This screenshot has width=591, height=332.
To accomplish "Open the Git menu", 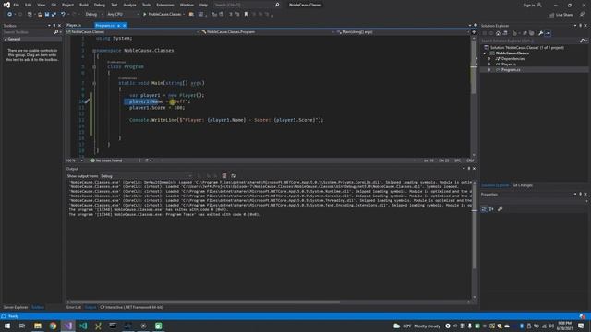I will (x=54, y=5).
